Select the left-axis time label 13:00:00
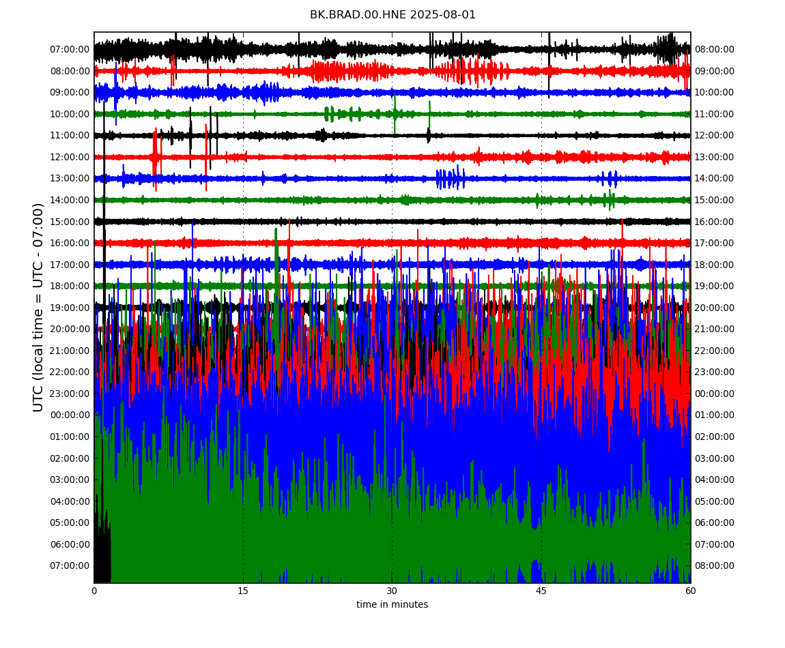Screen dimensions: 785x648 pos(70,179)
